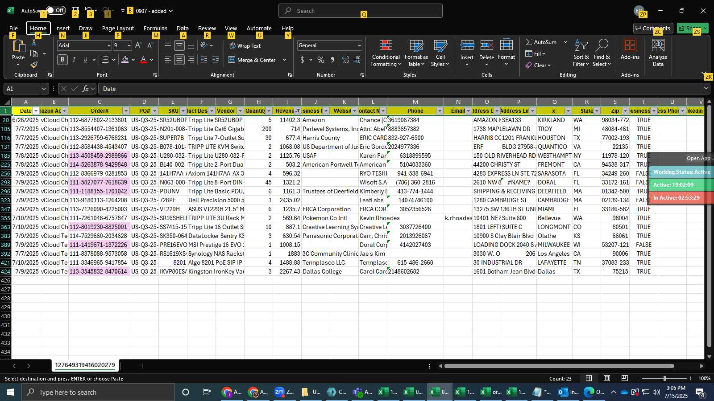Screen dimensions: 714x401
Task: Toggle Bold formatting
Action: coord(62,60)
